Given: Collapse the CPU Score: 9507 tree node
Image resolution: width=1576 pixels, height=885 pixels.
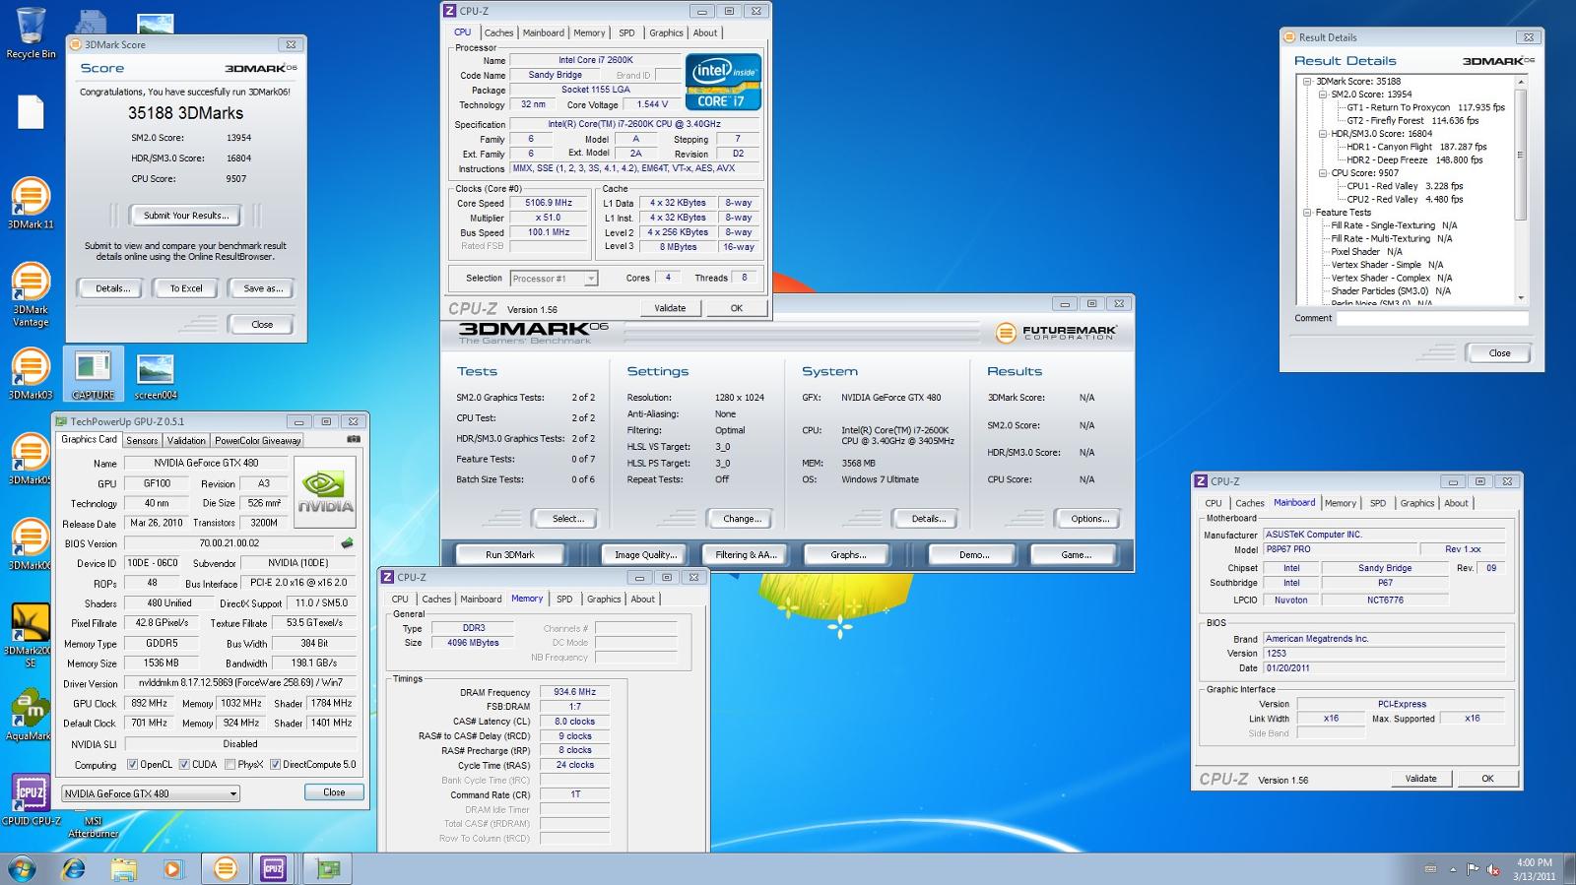Looking at the screenshot, I should 1323,173.
